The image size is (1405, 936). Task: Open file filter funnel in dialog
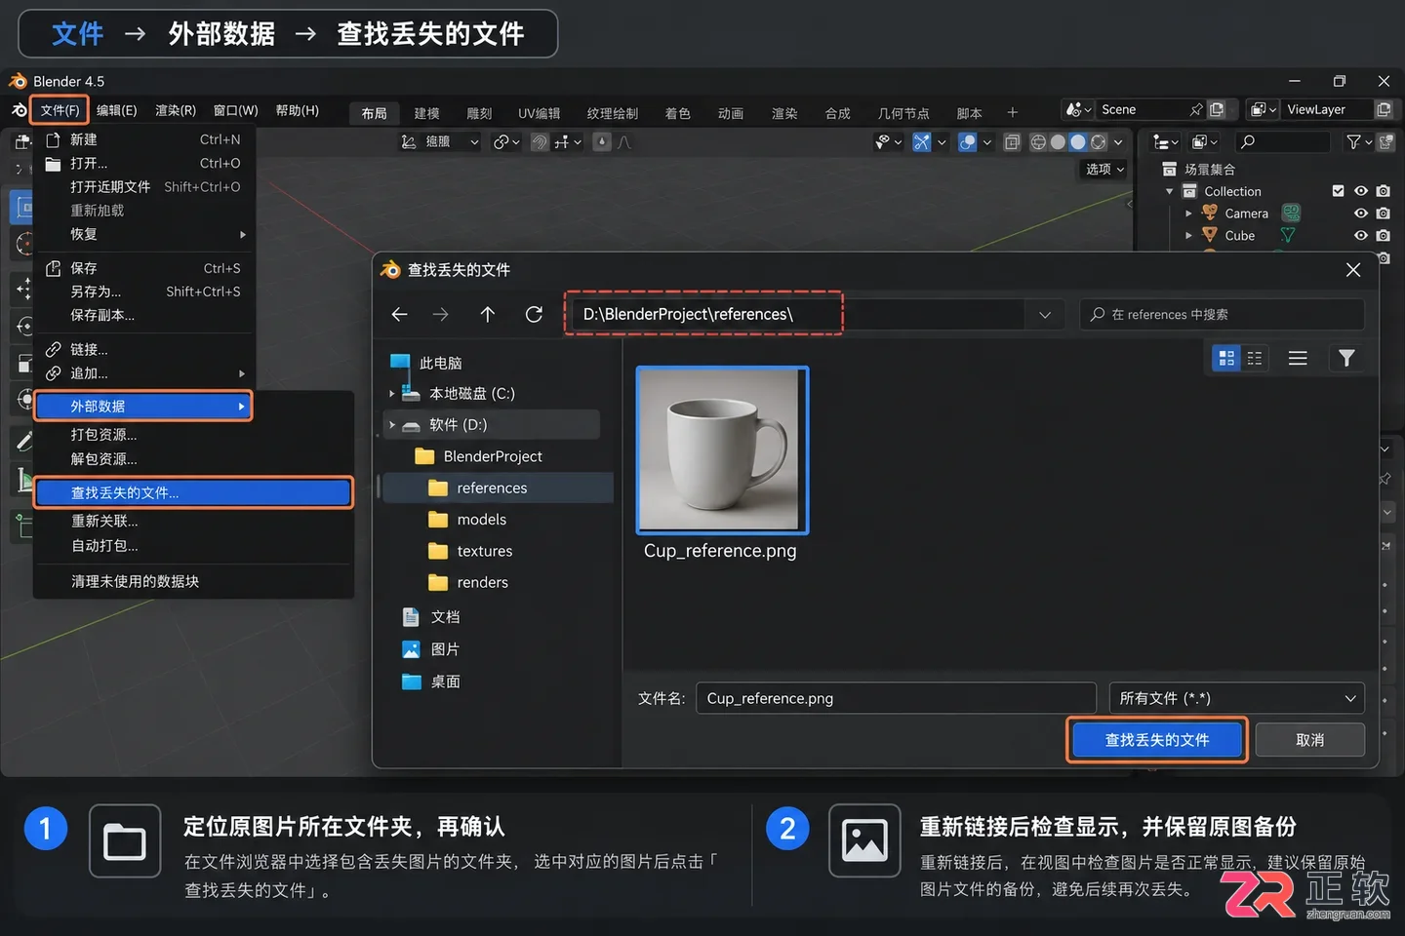point(1346,358)
